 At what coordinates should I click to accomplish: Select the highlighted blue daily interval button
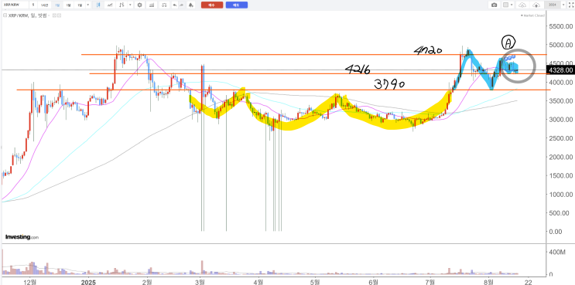pos(57,5)
